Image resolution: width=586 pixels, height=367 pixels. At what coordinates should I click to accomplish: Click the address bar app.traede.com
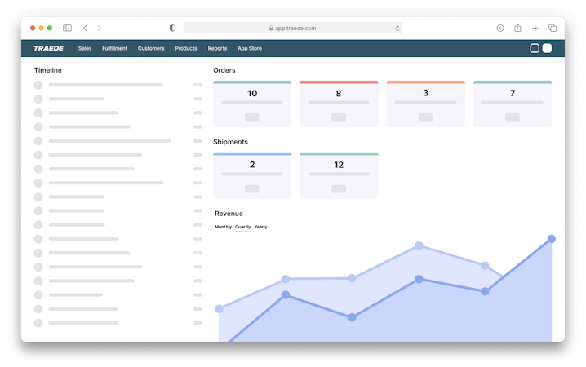(293, 28)
